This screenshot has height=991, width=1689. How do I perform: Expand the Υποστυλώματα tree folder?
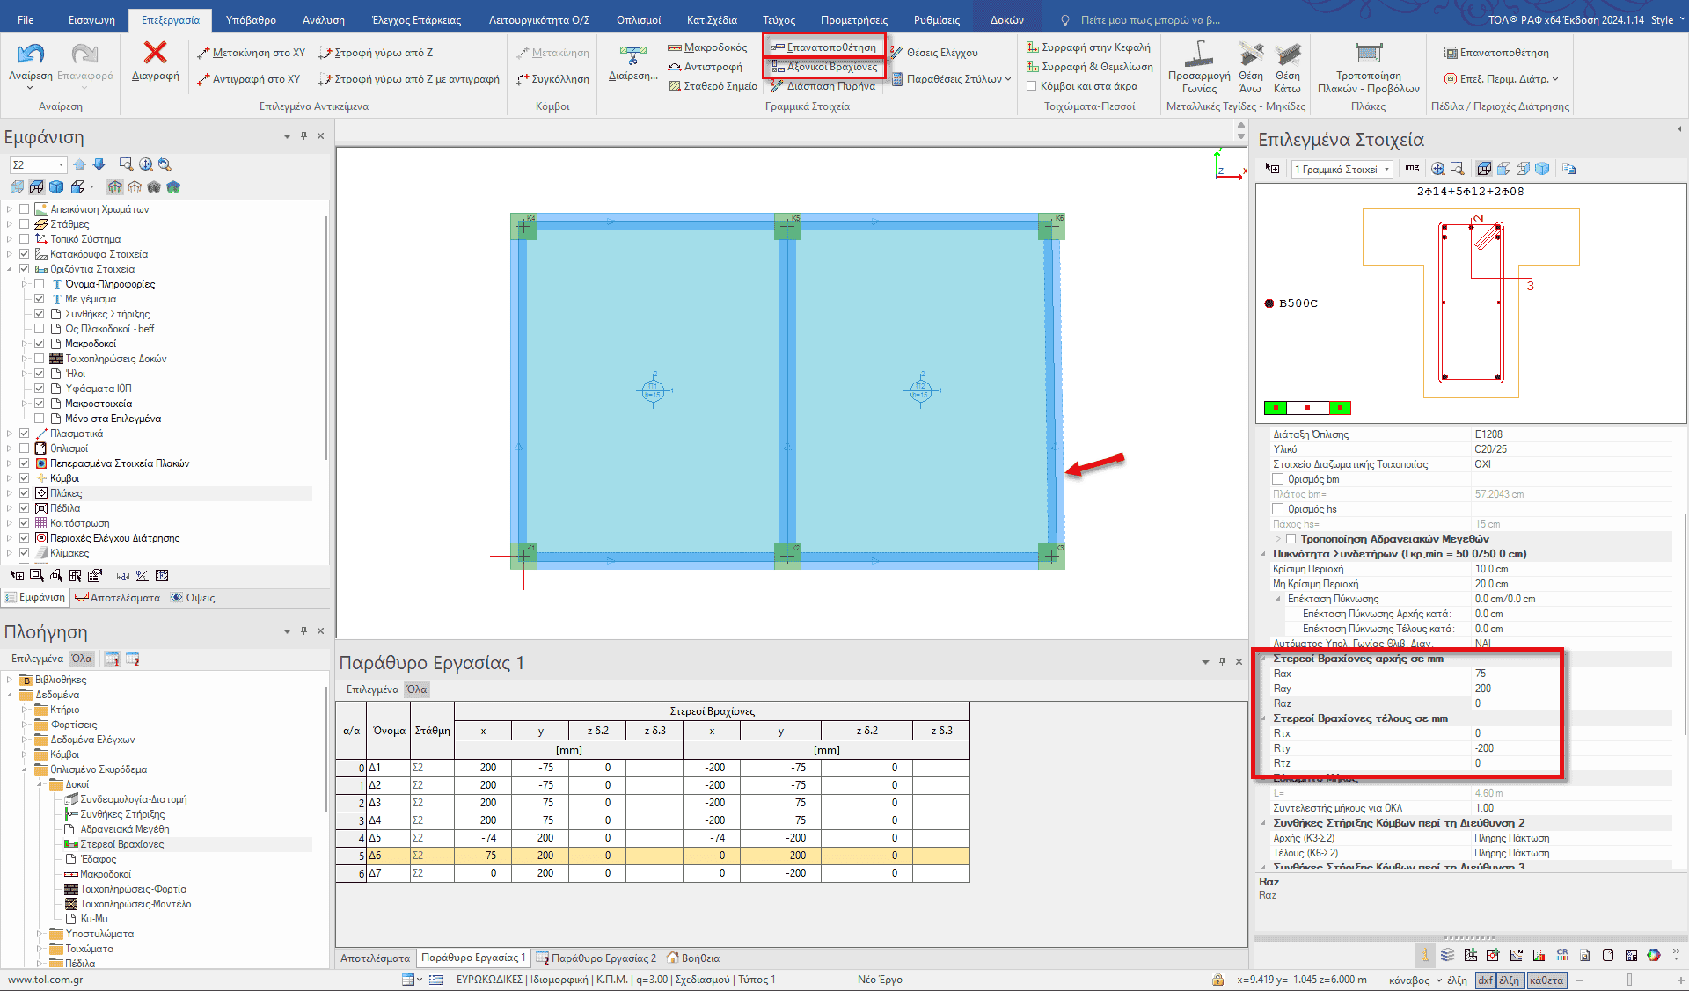(x=40, y=934)
